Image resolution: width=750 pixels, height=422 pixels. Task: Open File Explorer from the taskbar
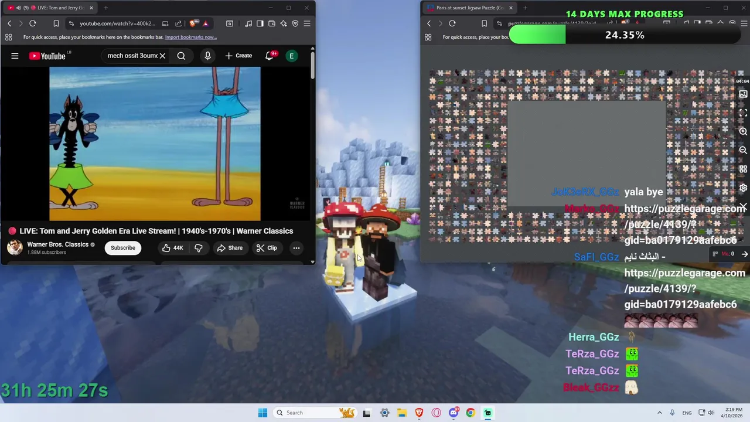point(402,413)
